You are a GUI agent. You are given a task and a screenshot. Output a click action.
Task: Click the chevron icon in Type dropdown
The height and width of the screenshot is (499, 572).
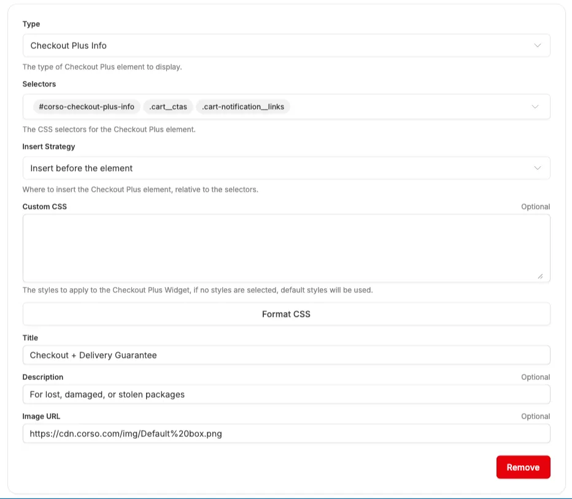coord(537,45)
